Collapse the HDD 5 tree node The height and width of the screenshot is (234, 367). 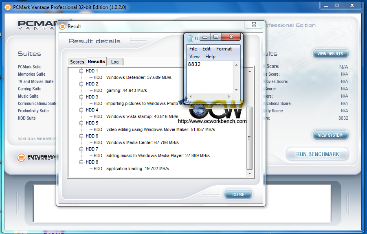pos(81,123)
